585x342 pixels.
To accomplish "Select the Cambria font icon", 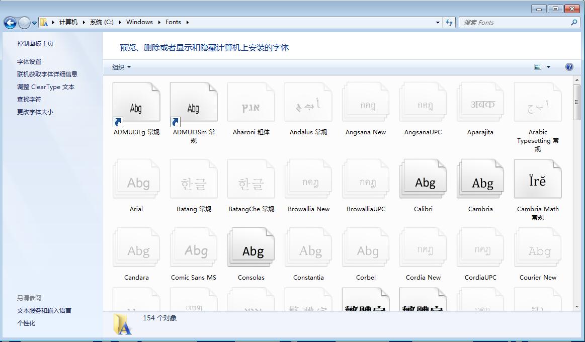I will [480, 180].
